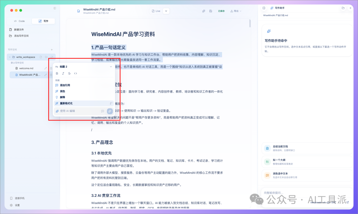This screenshot has width=358, height=214.
Task: Click the 润色选中文本 action card
Action: click(307, 176)
